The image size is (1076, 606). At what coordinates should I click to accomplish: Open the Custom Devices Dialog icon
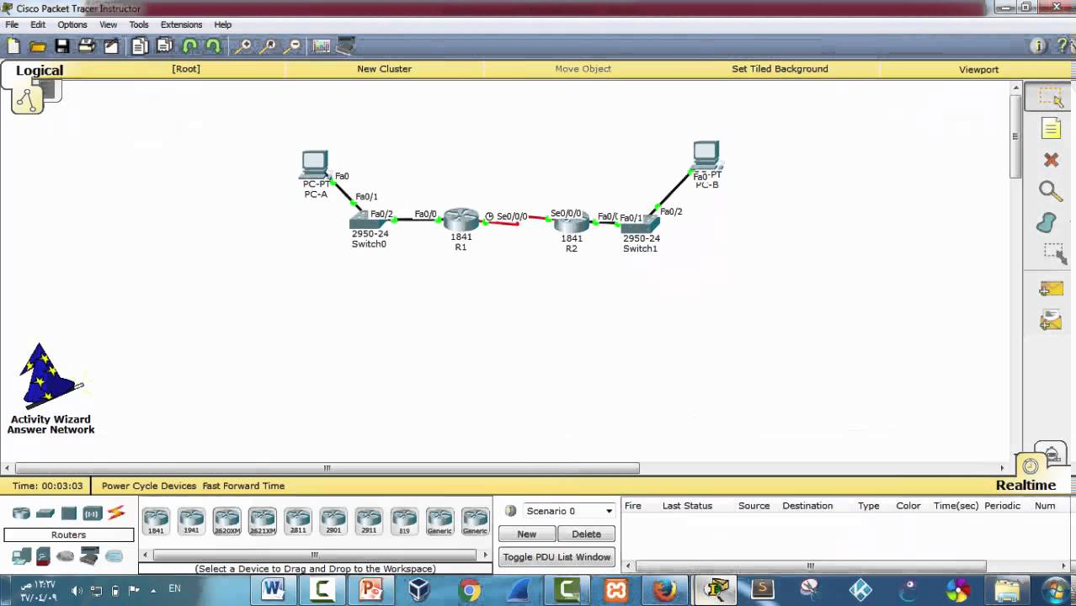pos(346,45)
